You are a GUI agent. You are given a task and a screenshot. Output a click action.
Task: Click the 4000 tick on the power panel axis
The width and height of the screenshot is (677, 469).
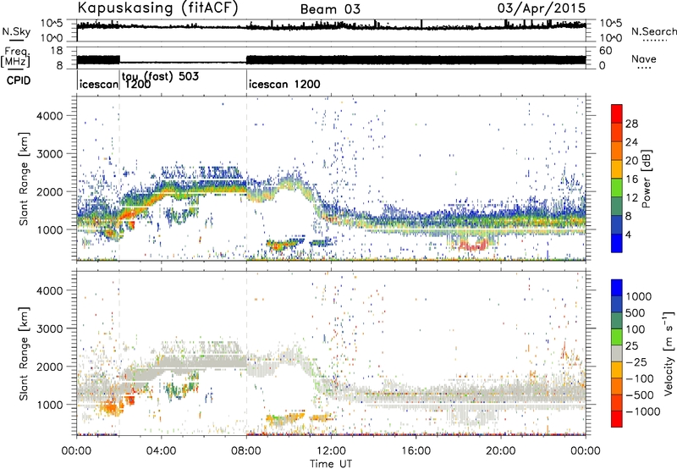click(50, 116)
